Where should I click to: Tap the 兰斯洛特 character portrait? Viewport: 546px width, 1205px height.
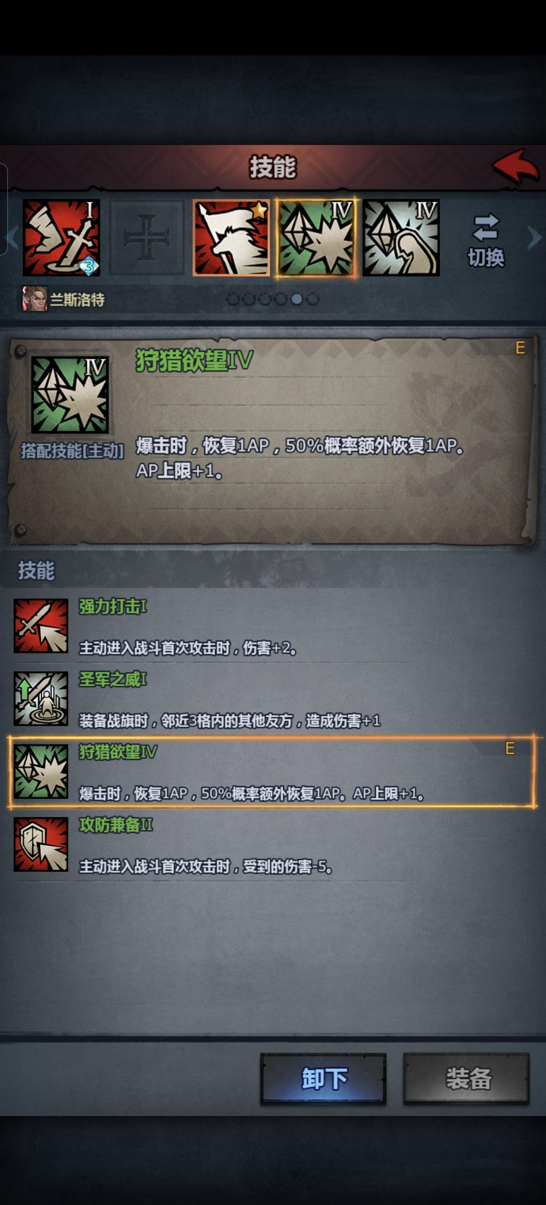(x=35, y=299)
